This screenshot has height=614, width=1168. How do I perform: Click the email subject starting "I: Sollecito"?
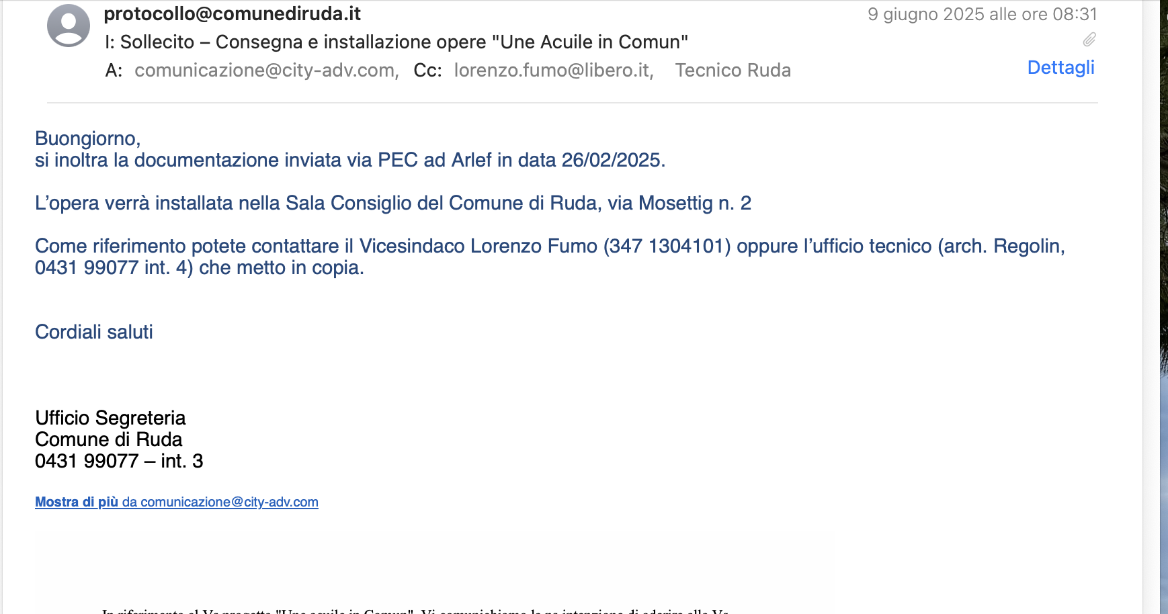397,42
